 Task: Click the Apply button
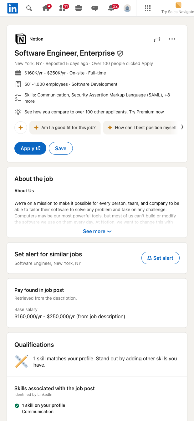coord(30,149)
